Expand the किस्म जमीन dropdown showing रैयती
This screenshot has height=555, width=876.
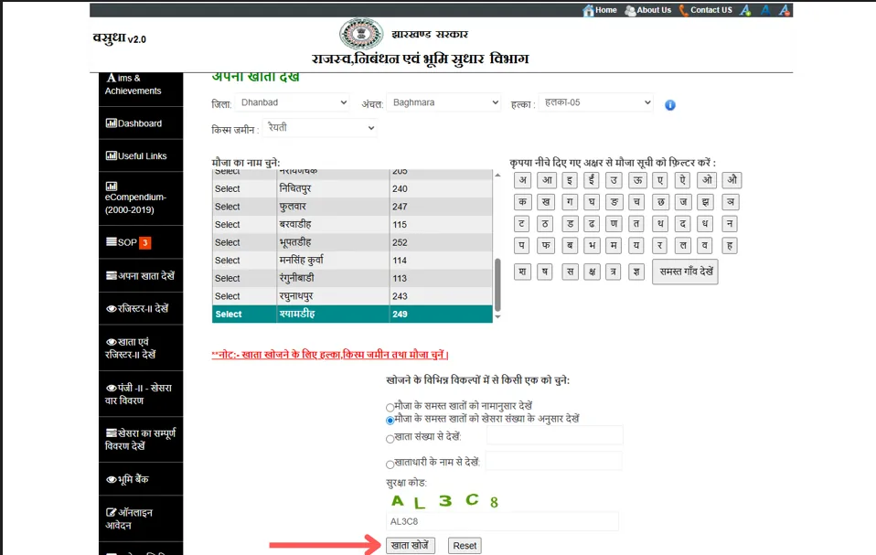[319, 128]
